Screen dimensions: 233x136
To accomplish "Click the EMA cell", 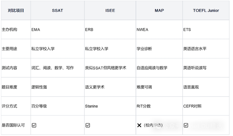I will (x=36, y=30).
